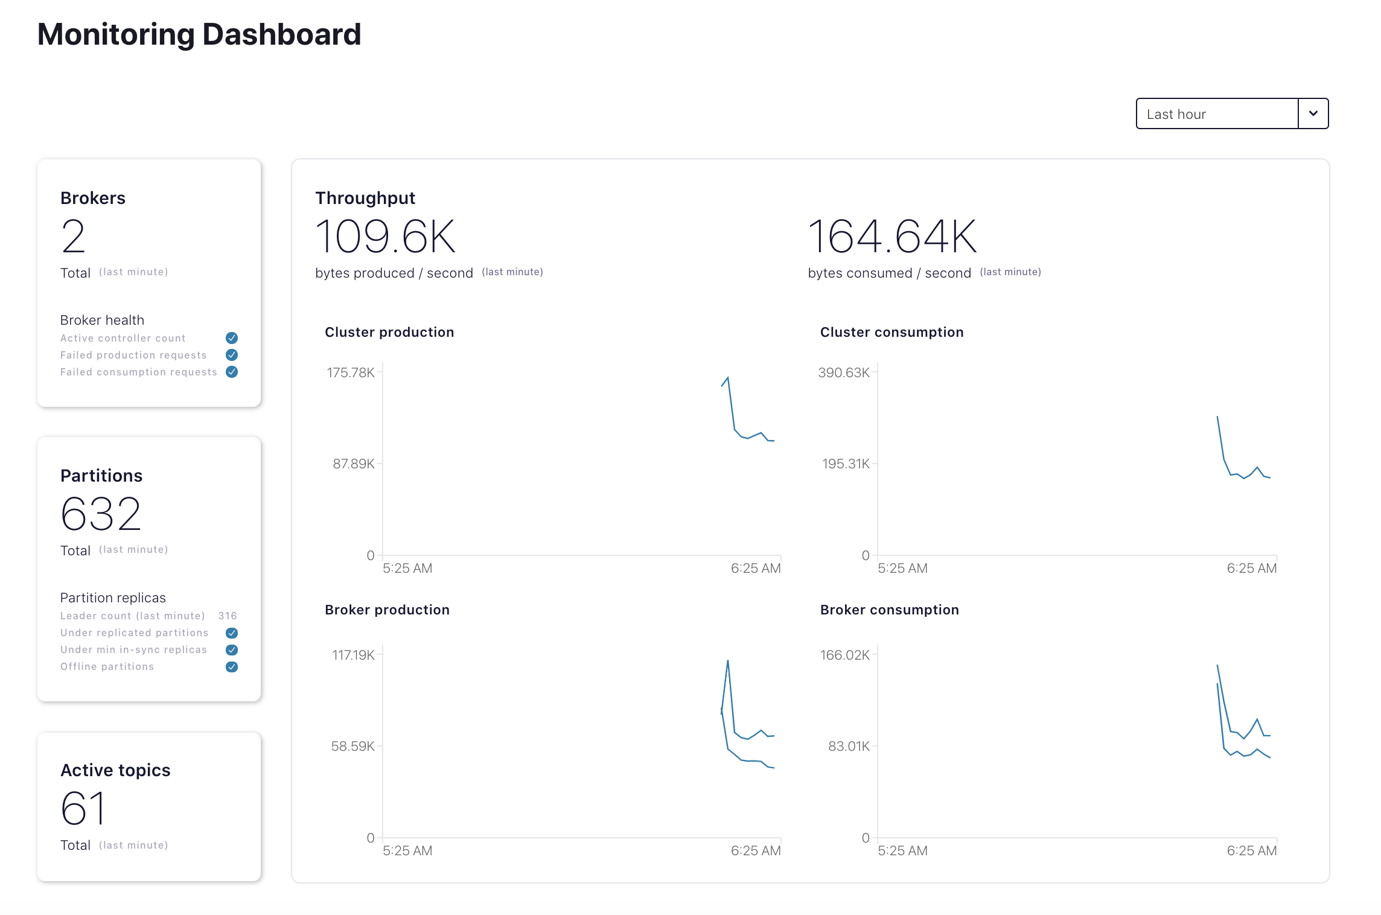This screenshot has height=915, width=1381.
Task: Click the Under replicated partitions status icon
Action: pyautogui.click(x=231, y=633)
